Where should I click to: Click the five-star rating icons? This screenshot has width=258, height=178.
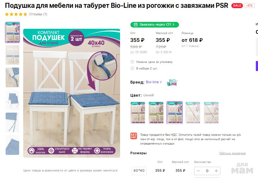[16, 14]
